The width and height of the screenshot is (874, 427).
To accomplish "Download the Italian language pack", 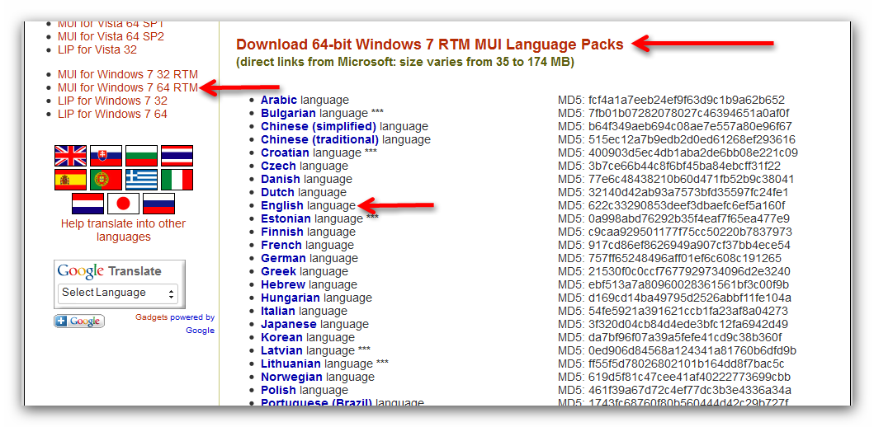I will click(278, 312).
